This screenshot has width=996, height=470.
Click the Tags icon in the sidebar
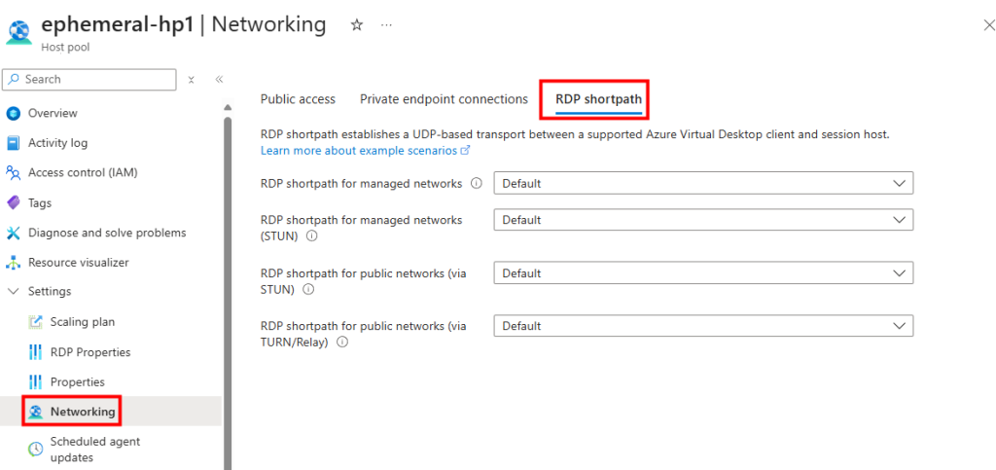point(14,203)
